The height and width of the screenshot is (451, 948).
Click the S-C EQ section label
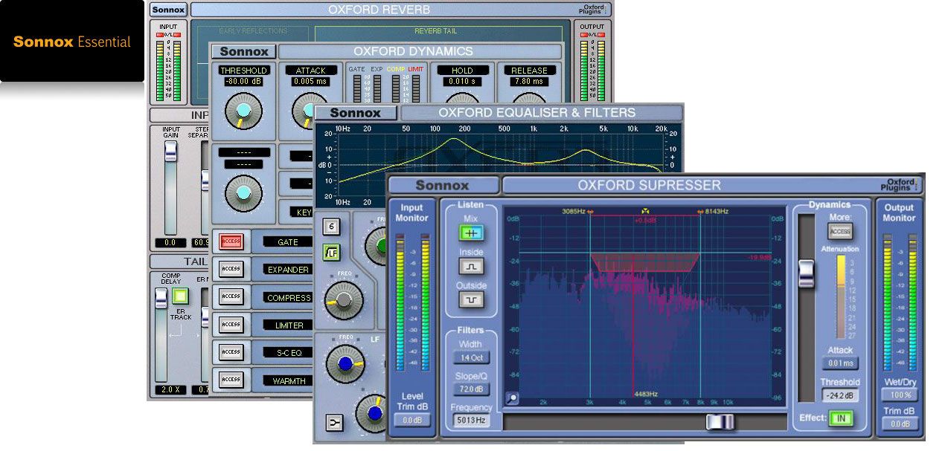(289, 353)
